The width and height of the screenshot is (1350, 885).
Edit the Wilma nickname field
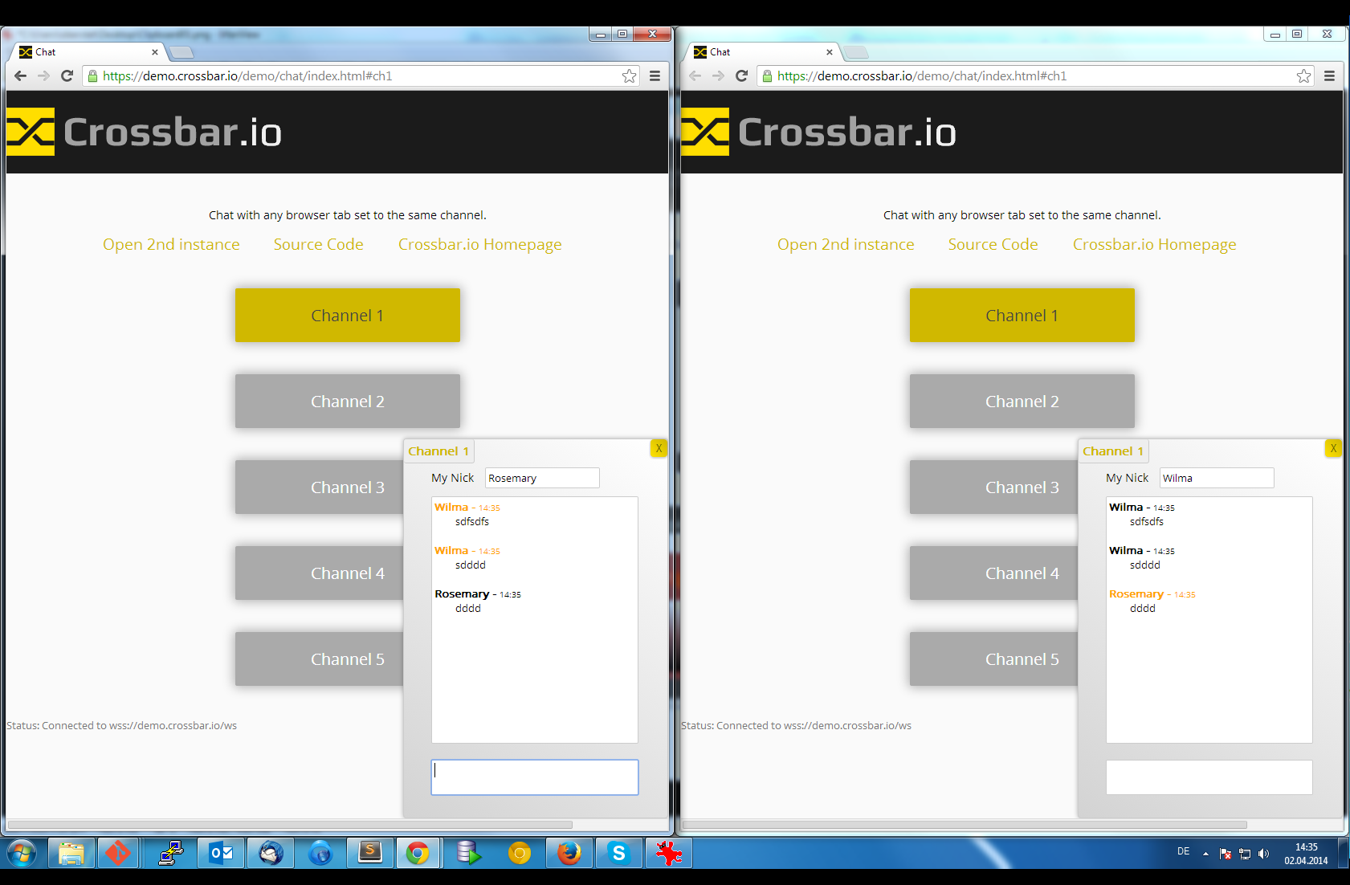tap(1217, 478)
